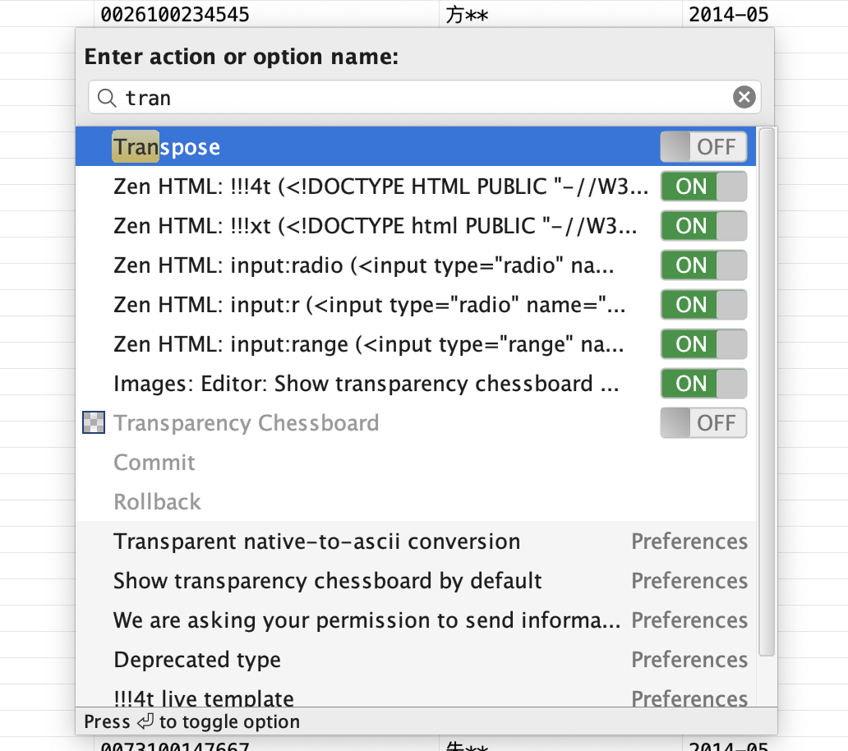Viewport: 848px width, 751px height.
Task: Turn off Zen HTML input:range switch
Action: [x=703, y=344]
